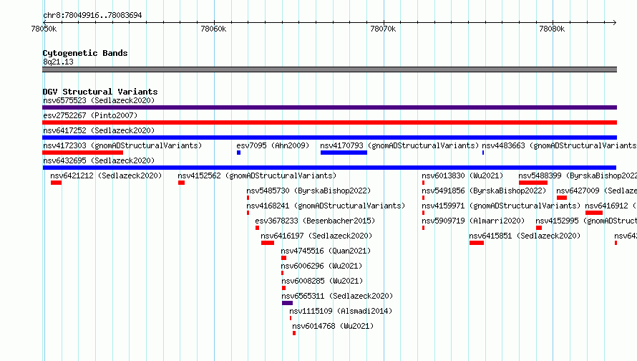Image resolution: width=637 pixels, height=361 pixels.
Task: Click the 78080k ruler position
Action: (x=552, y=29)
